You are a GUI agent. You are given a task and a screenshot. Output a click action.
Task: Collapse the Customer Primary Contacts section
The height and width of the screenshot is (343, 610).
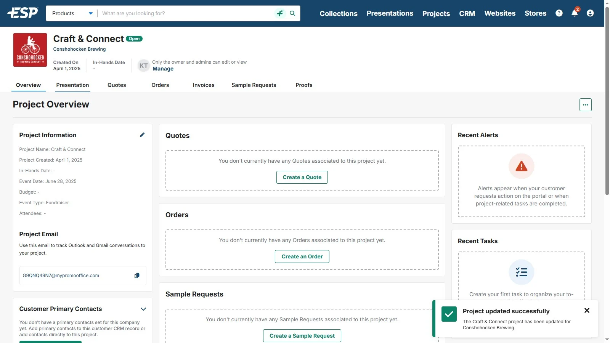click(x=143, y=309)
